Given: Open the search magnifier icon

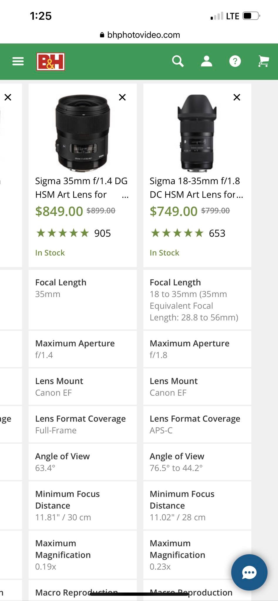Looking at the screenshot, I should click(x=178, y=62).
